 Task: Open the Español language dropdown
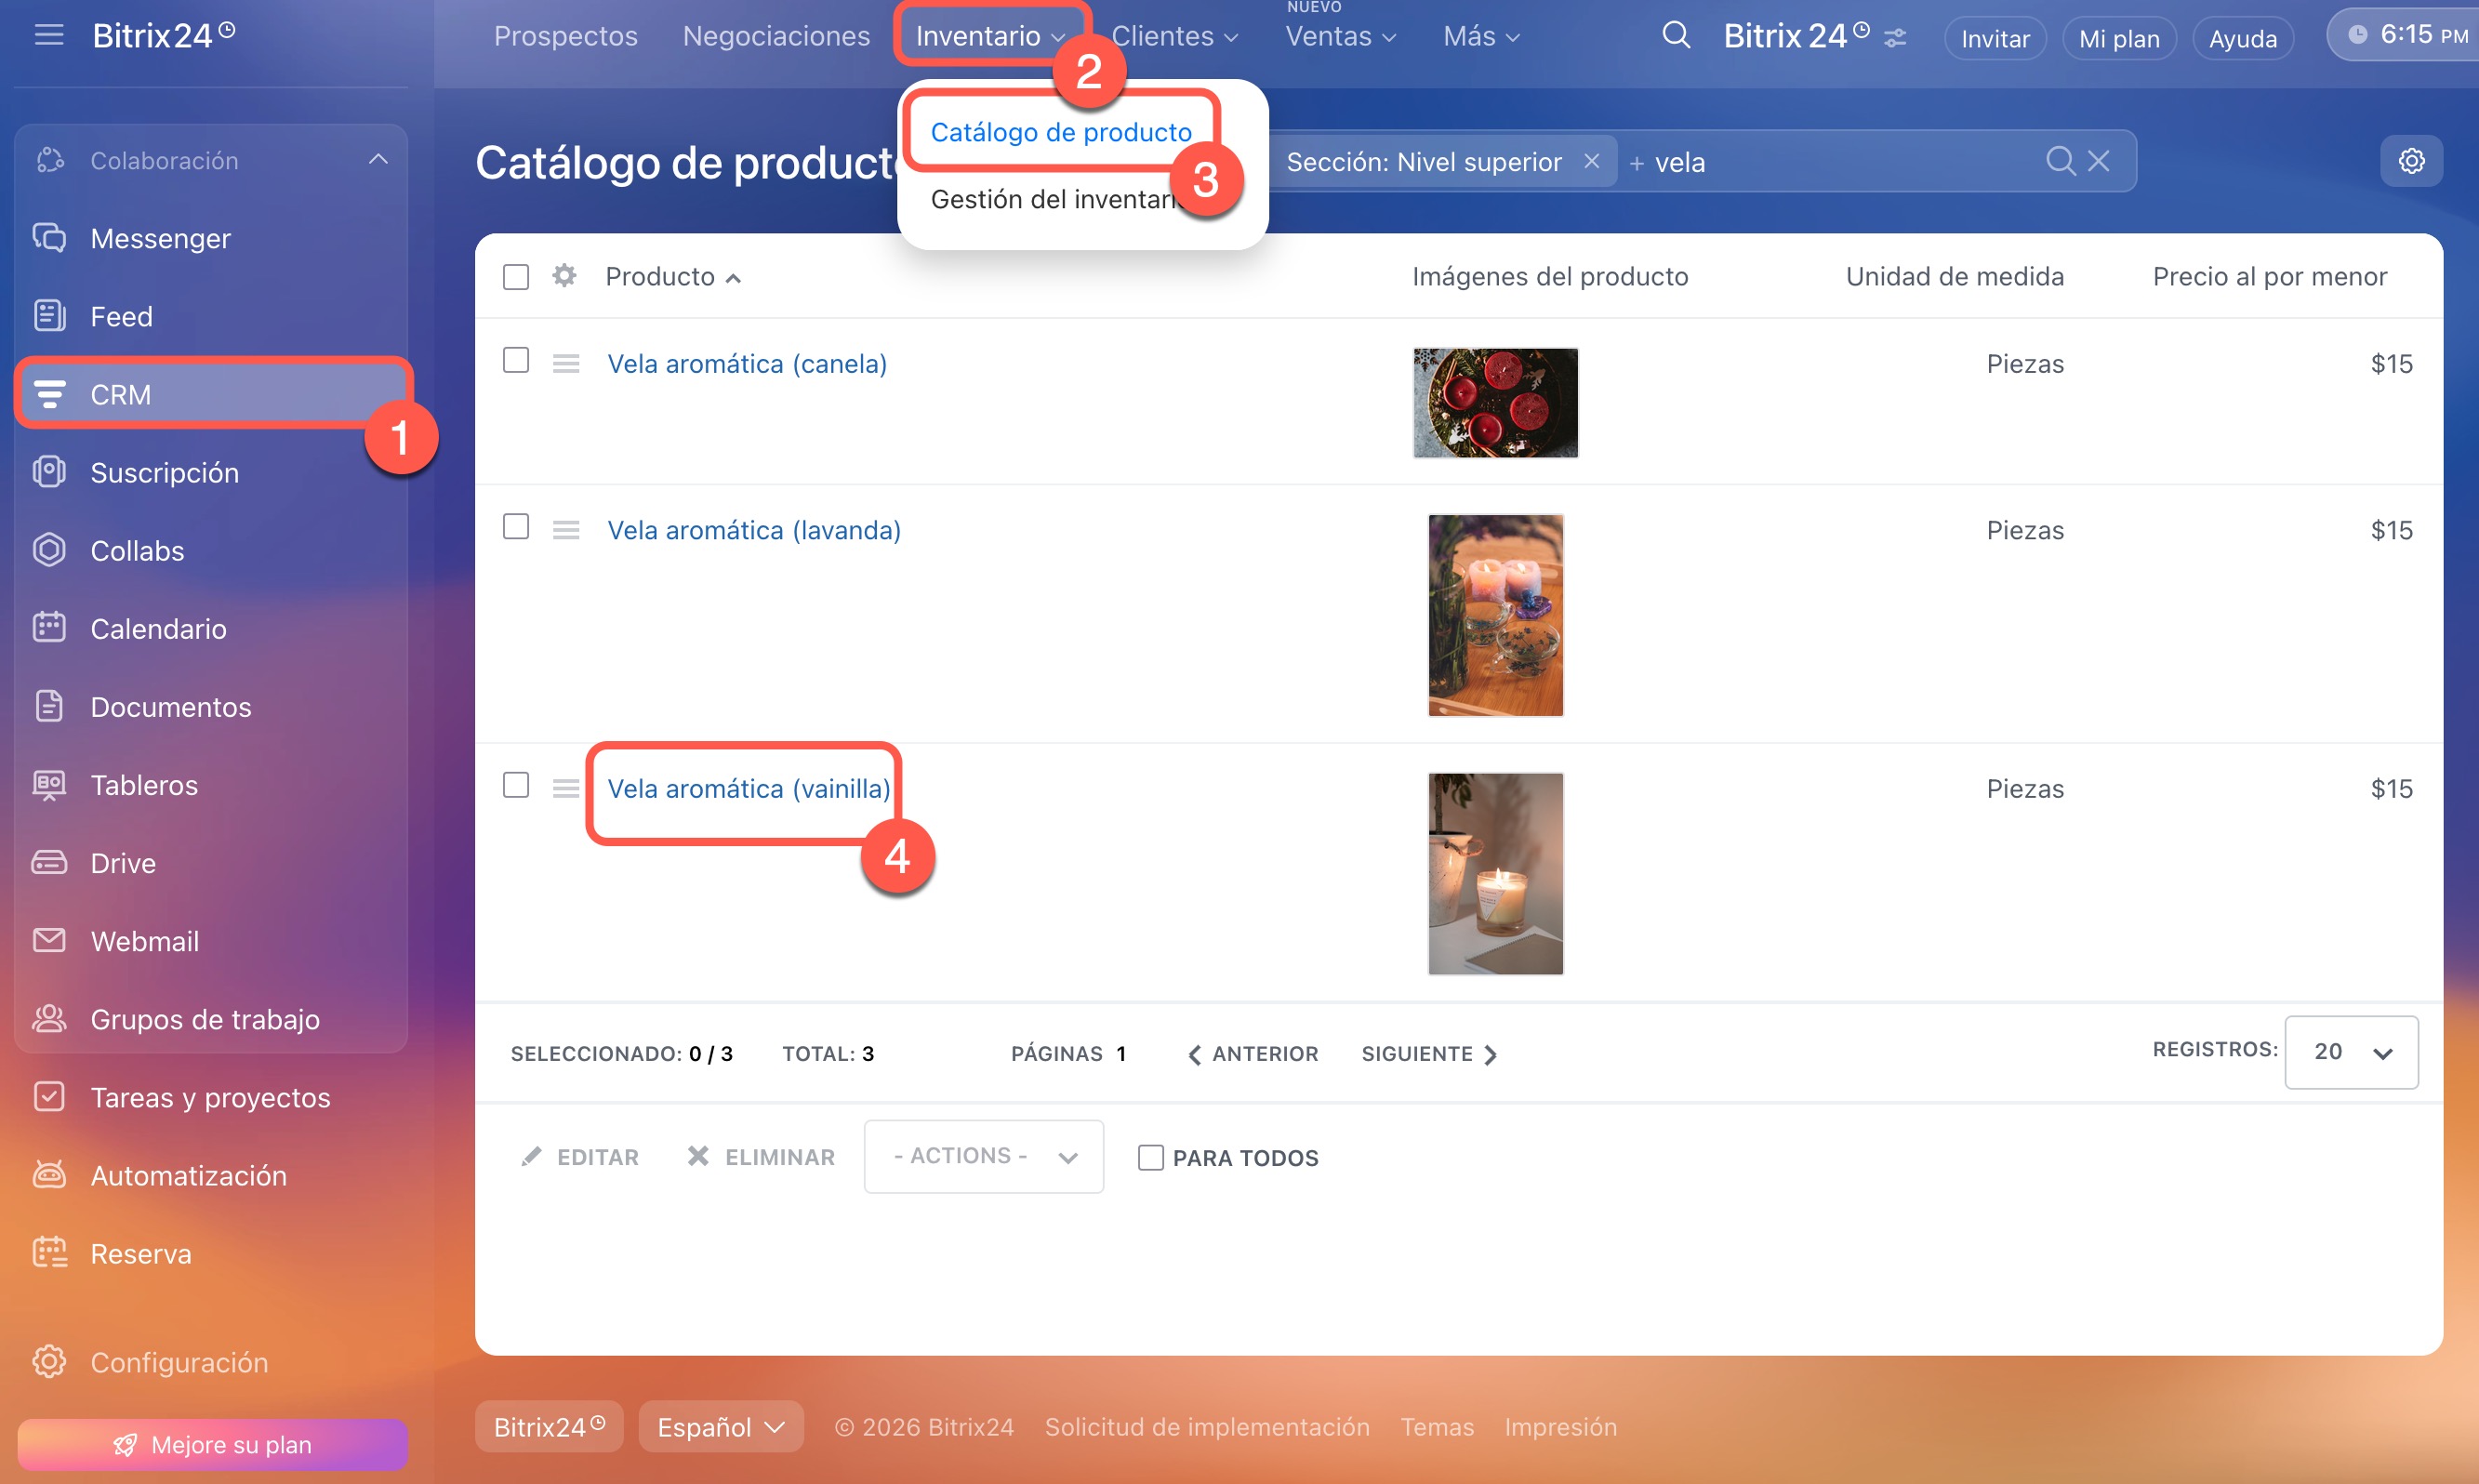tap(720, 1427)
